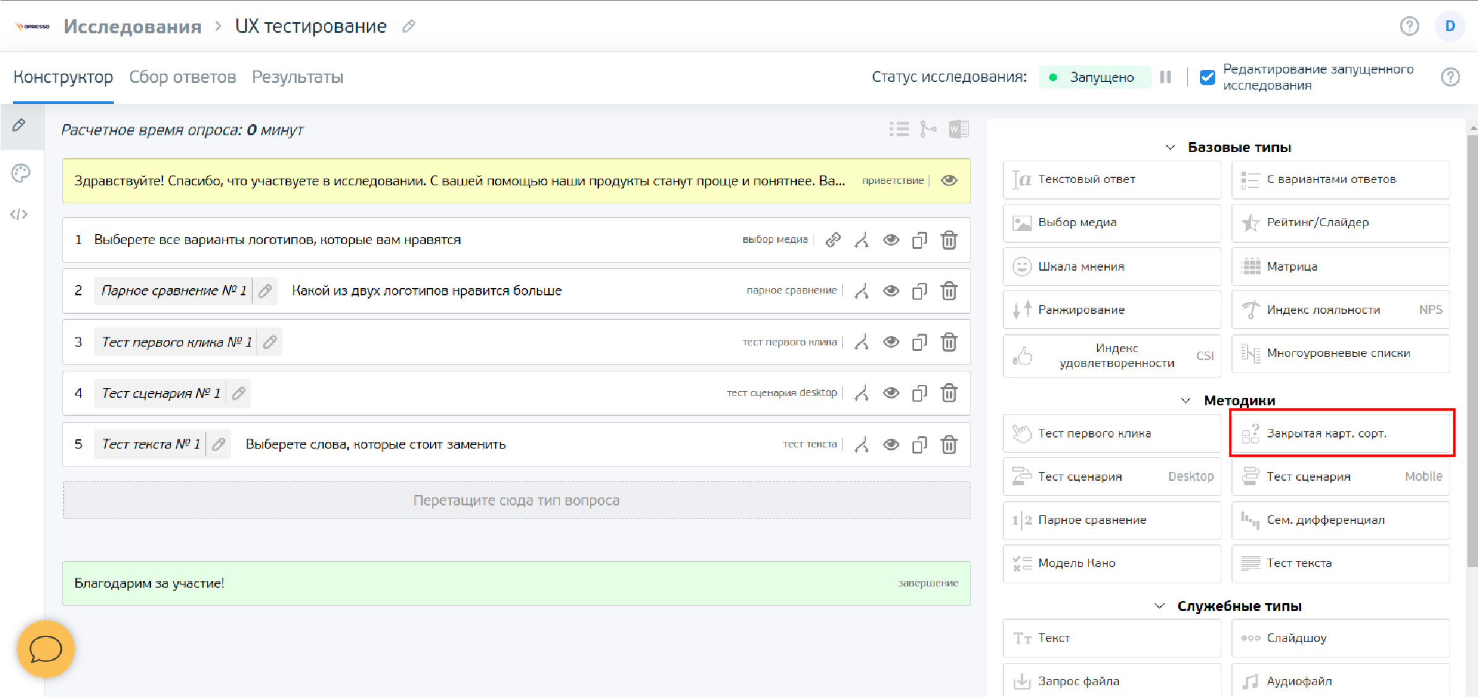
Task: Duplicate question 3 Тест первого клика
Action: coord(920,342)
